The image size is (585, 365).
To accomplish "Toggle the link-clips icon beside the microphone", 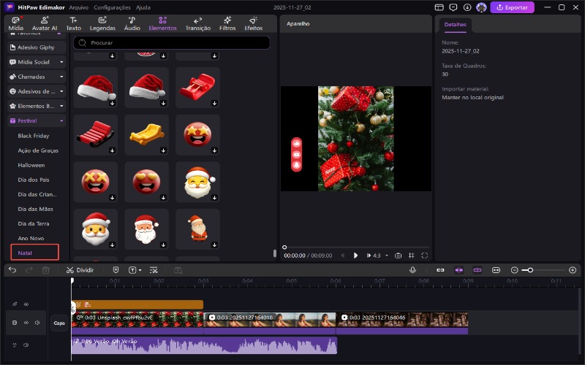I will click(x=440, y=270).
